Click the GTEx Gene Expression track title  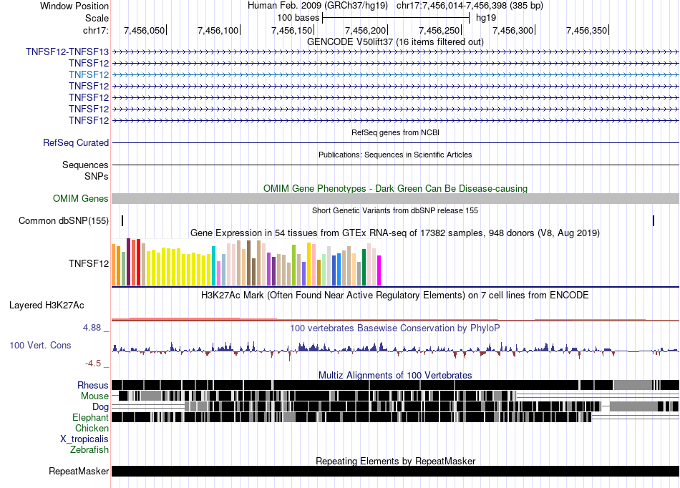tap(395, 233)
